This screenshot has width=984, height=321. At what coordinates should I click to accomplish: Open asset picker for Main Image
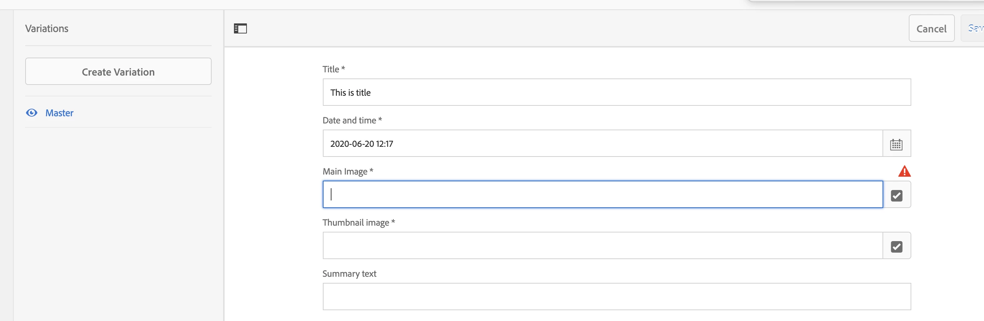pos(896,195)
